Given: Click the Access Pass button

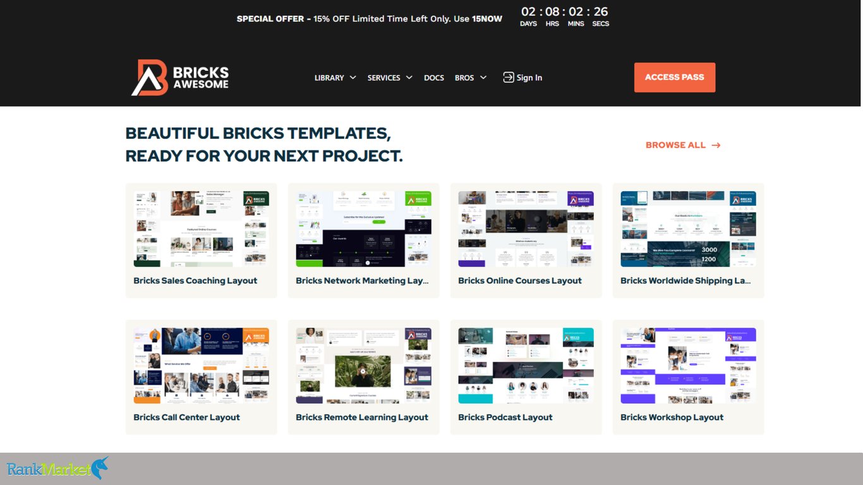Looking at the screenshot, I should point(675,77).
